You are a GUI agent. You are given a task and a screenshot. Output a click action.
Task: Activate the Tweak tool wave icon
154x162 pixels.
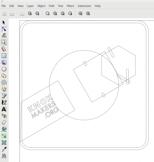[4, 35]
